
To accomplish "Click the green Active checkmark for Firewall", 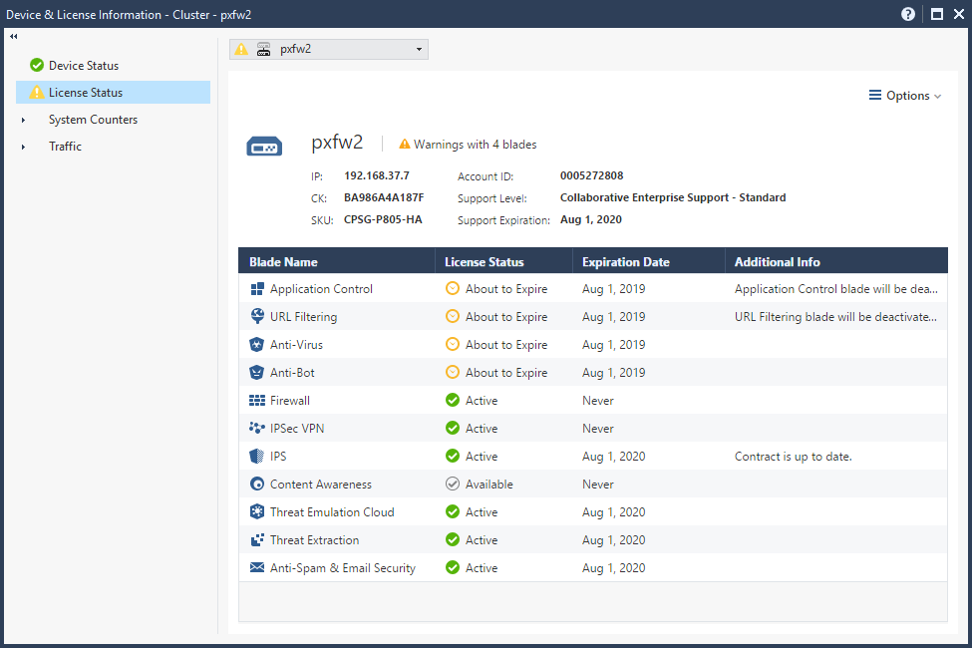I will pyautogui.click(x=453, y=400).
